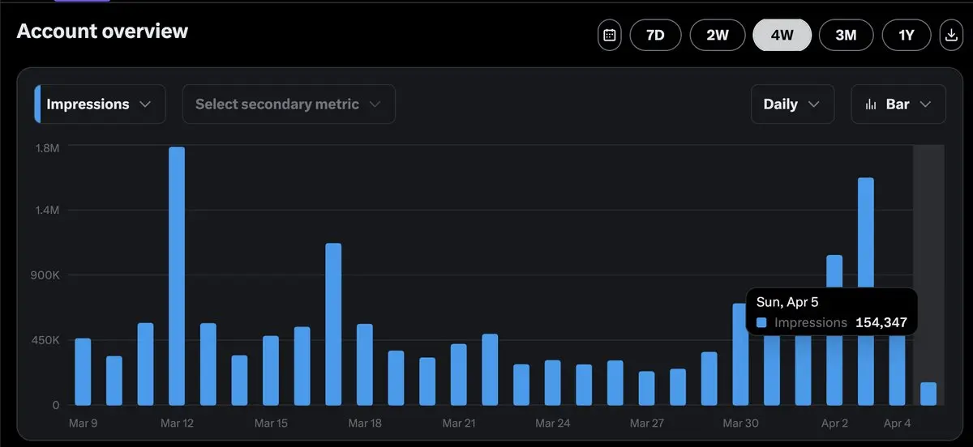Download the analytics data export
973x447 pixels.
tap(950, 36)
